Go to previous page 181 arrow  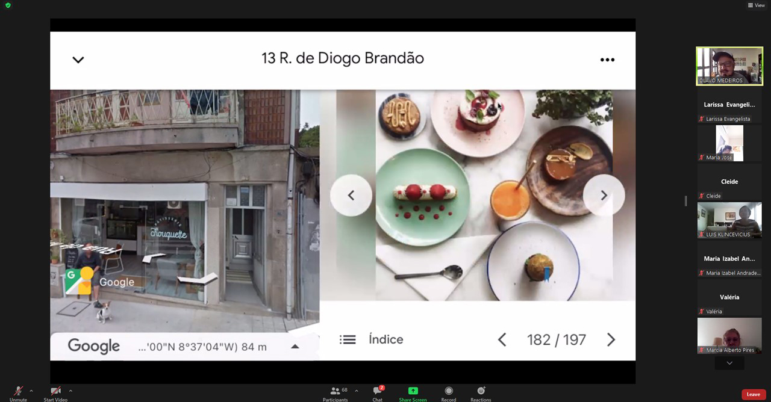click(x=502, y=340)
